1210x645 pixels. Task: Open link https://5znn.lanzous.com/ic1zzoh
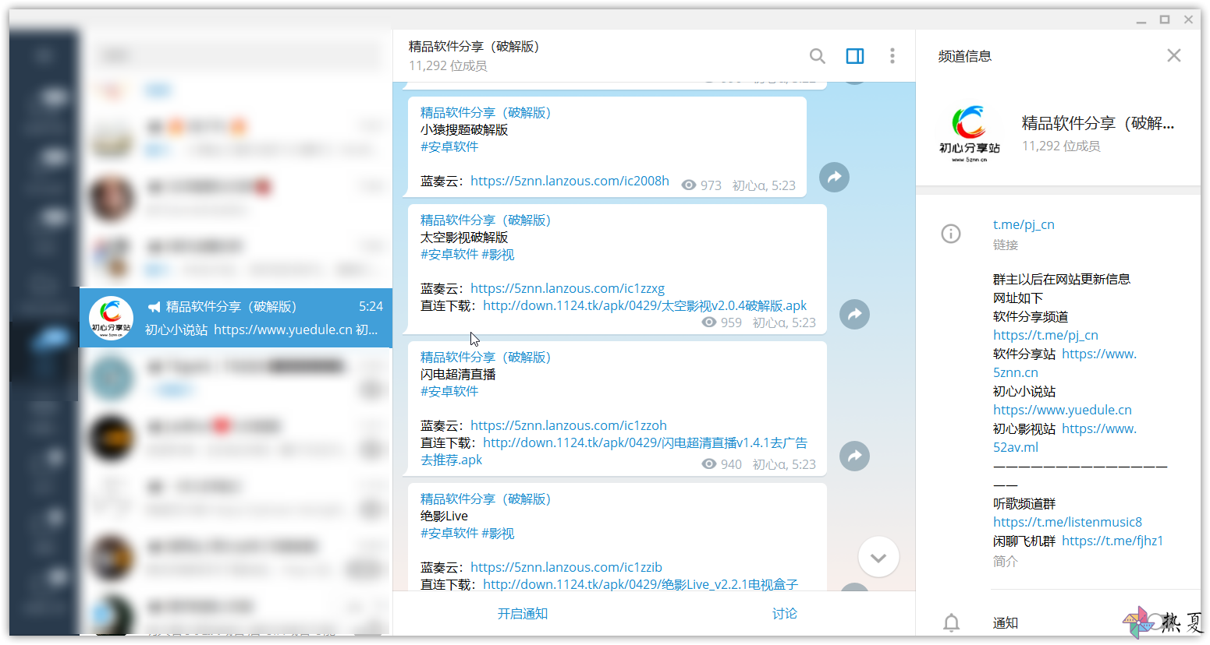569,425
